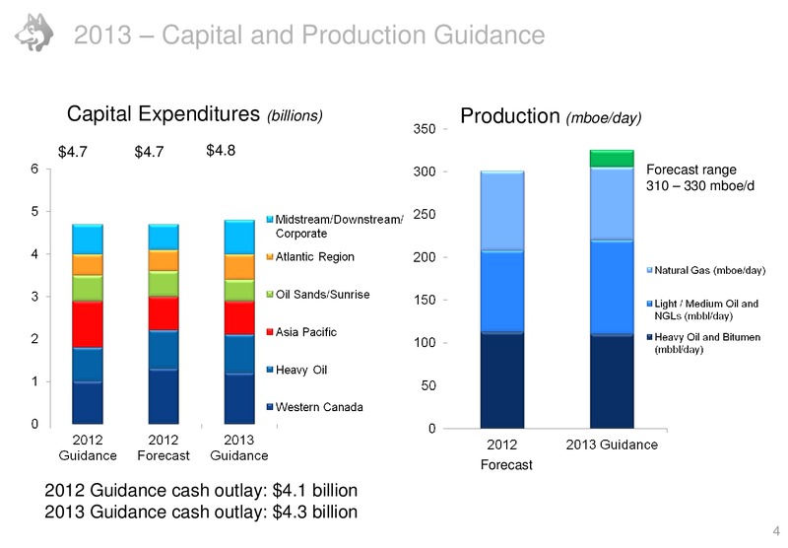Select the 'Production (mboe/day)' chart title
This screenshot has width=788, height=548.
551,116
